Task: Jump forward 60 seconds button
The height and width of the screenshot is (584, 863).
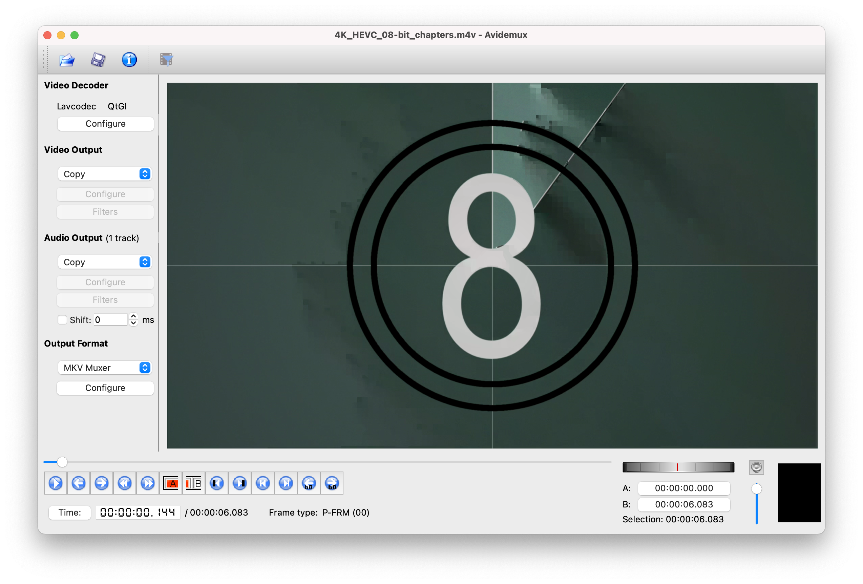Action: pyautogui.click(x=332, y=483)
